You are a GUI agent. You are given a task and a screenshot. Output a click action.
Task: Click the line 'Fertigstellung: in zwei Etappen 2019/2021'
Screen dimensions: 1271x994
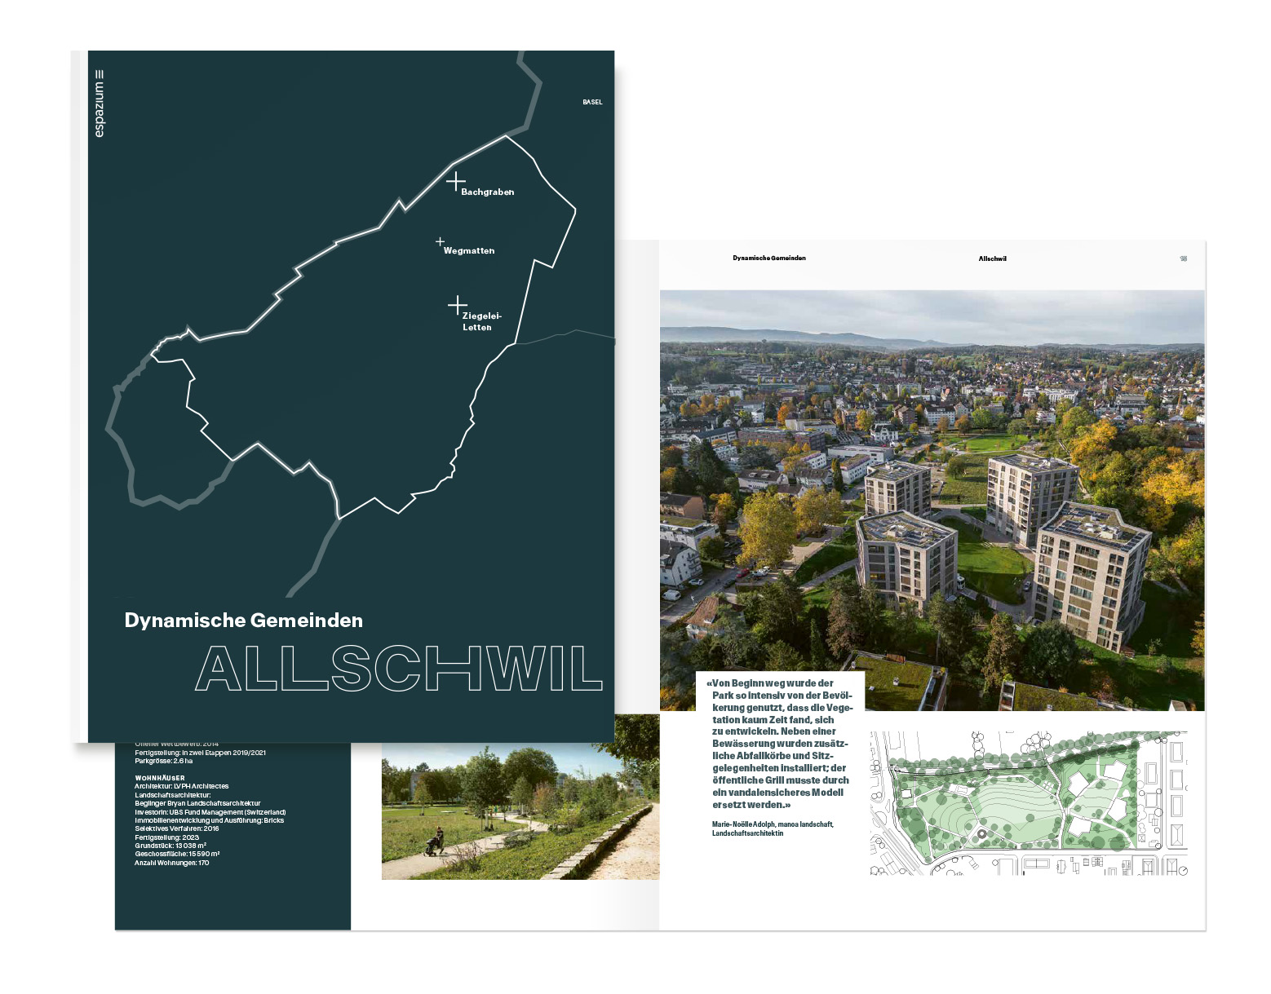coord(200,753)
